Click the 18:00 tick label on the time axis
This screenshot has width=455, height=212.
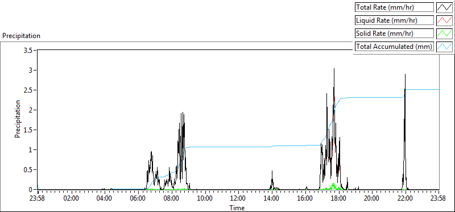[338, 199]
